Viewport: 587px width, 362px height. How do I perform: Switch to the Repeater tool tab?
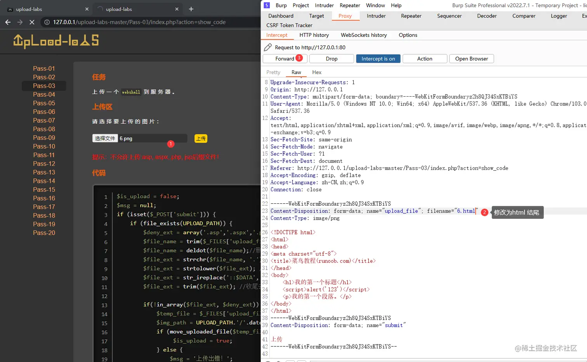411,16
